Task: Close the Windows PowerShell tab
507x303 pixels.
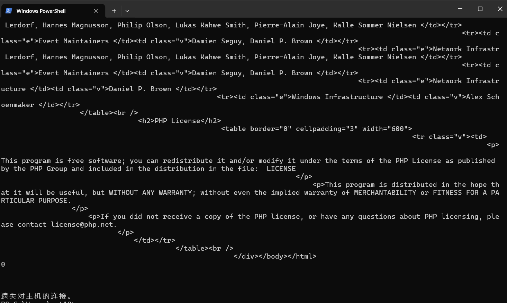Action: [96, 11]
